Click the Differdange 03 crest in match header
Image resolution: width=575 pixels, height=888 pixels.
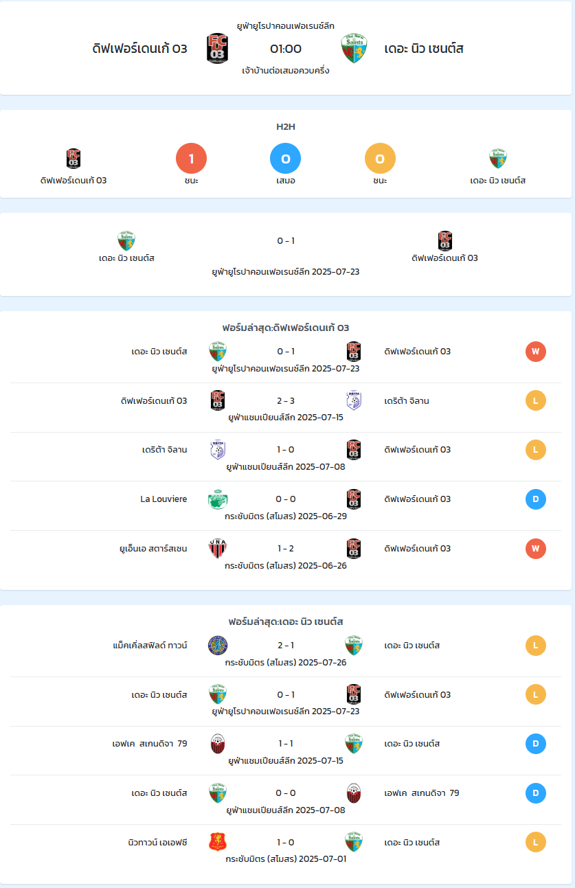[217, 49]
